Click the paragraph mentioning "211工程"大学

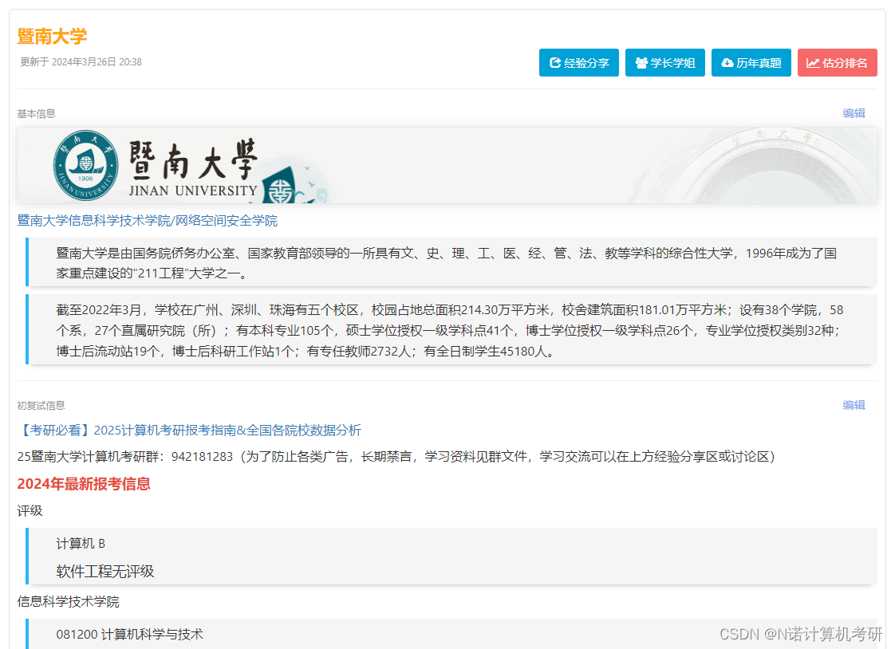tap(453, 262)
